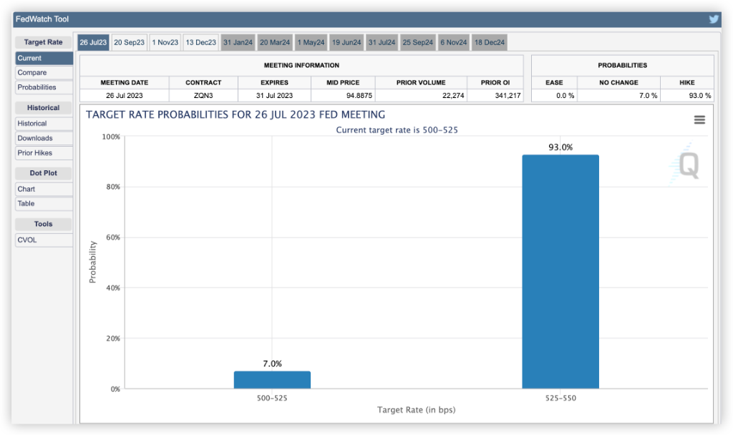Viewport: 733px width, 435px height.
Task: Click the 525-550 axis label
Action: click(560, 399)
